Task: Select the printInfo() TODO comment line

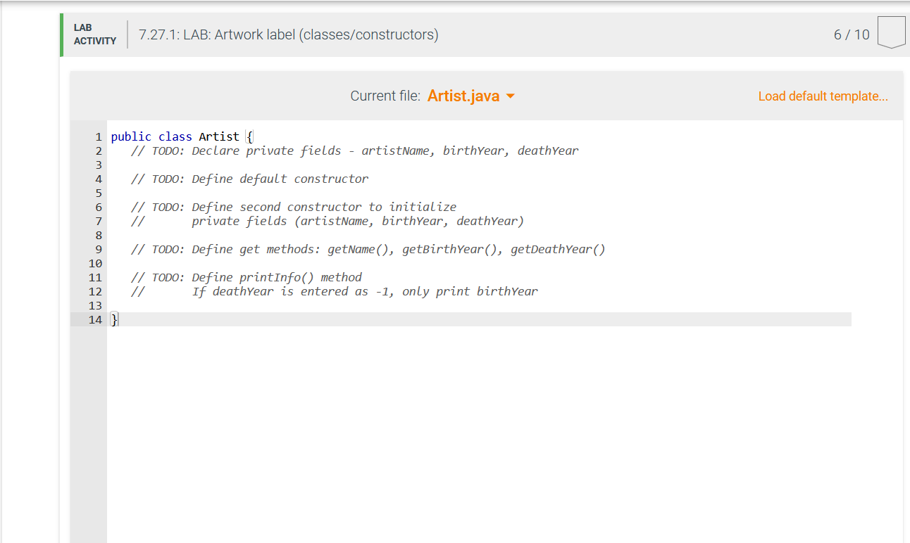Action: click(246, 277)
